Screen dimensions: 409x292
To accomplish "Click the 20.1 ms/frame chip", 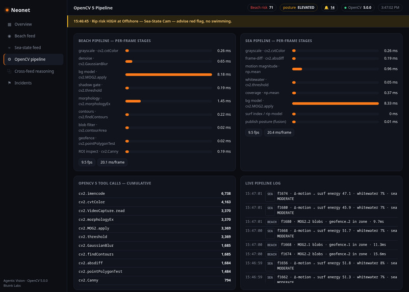I will (x=112, y=162).
